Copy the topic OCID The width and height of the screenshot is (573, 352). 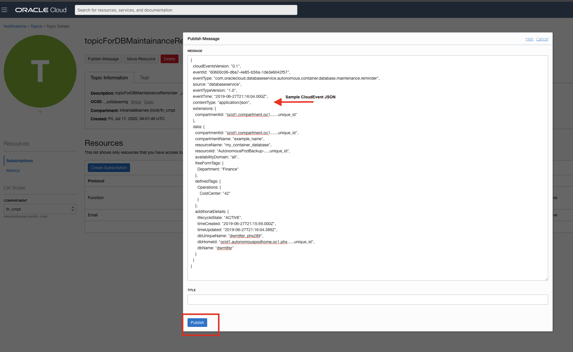coord(149,102)
